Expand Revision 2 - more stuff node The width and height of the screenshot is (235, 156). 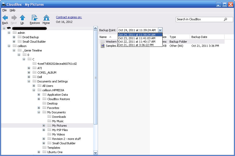44,139
